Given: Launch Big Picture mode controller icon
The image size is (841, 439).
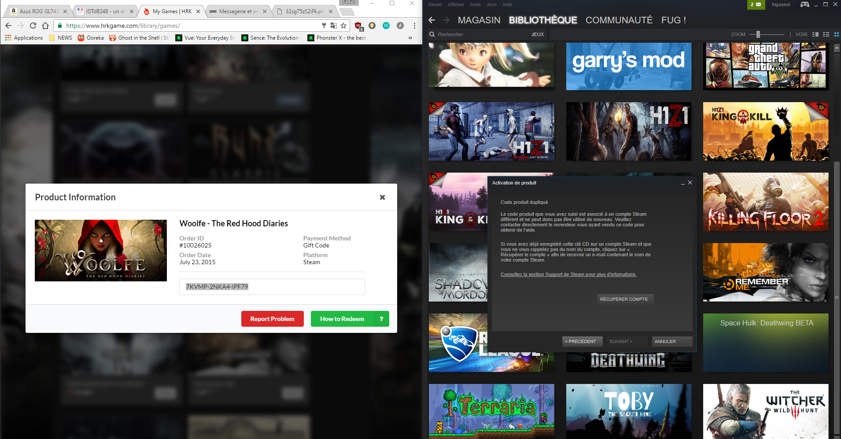Looking at the screenshot, I should pos(804,4).
